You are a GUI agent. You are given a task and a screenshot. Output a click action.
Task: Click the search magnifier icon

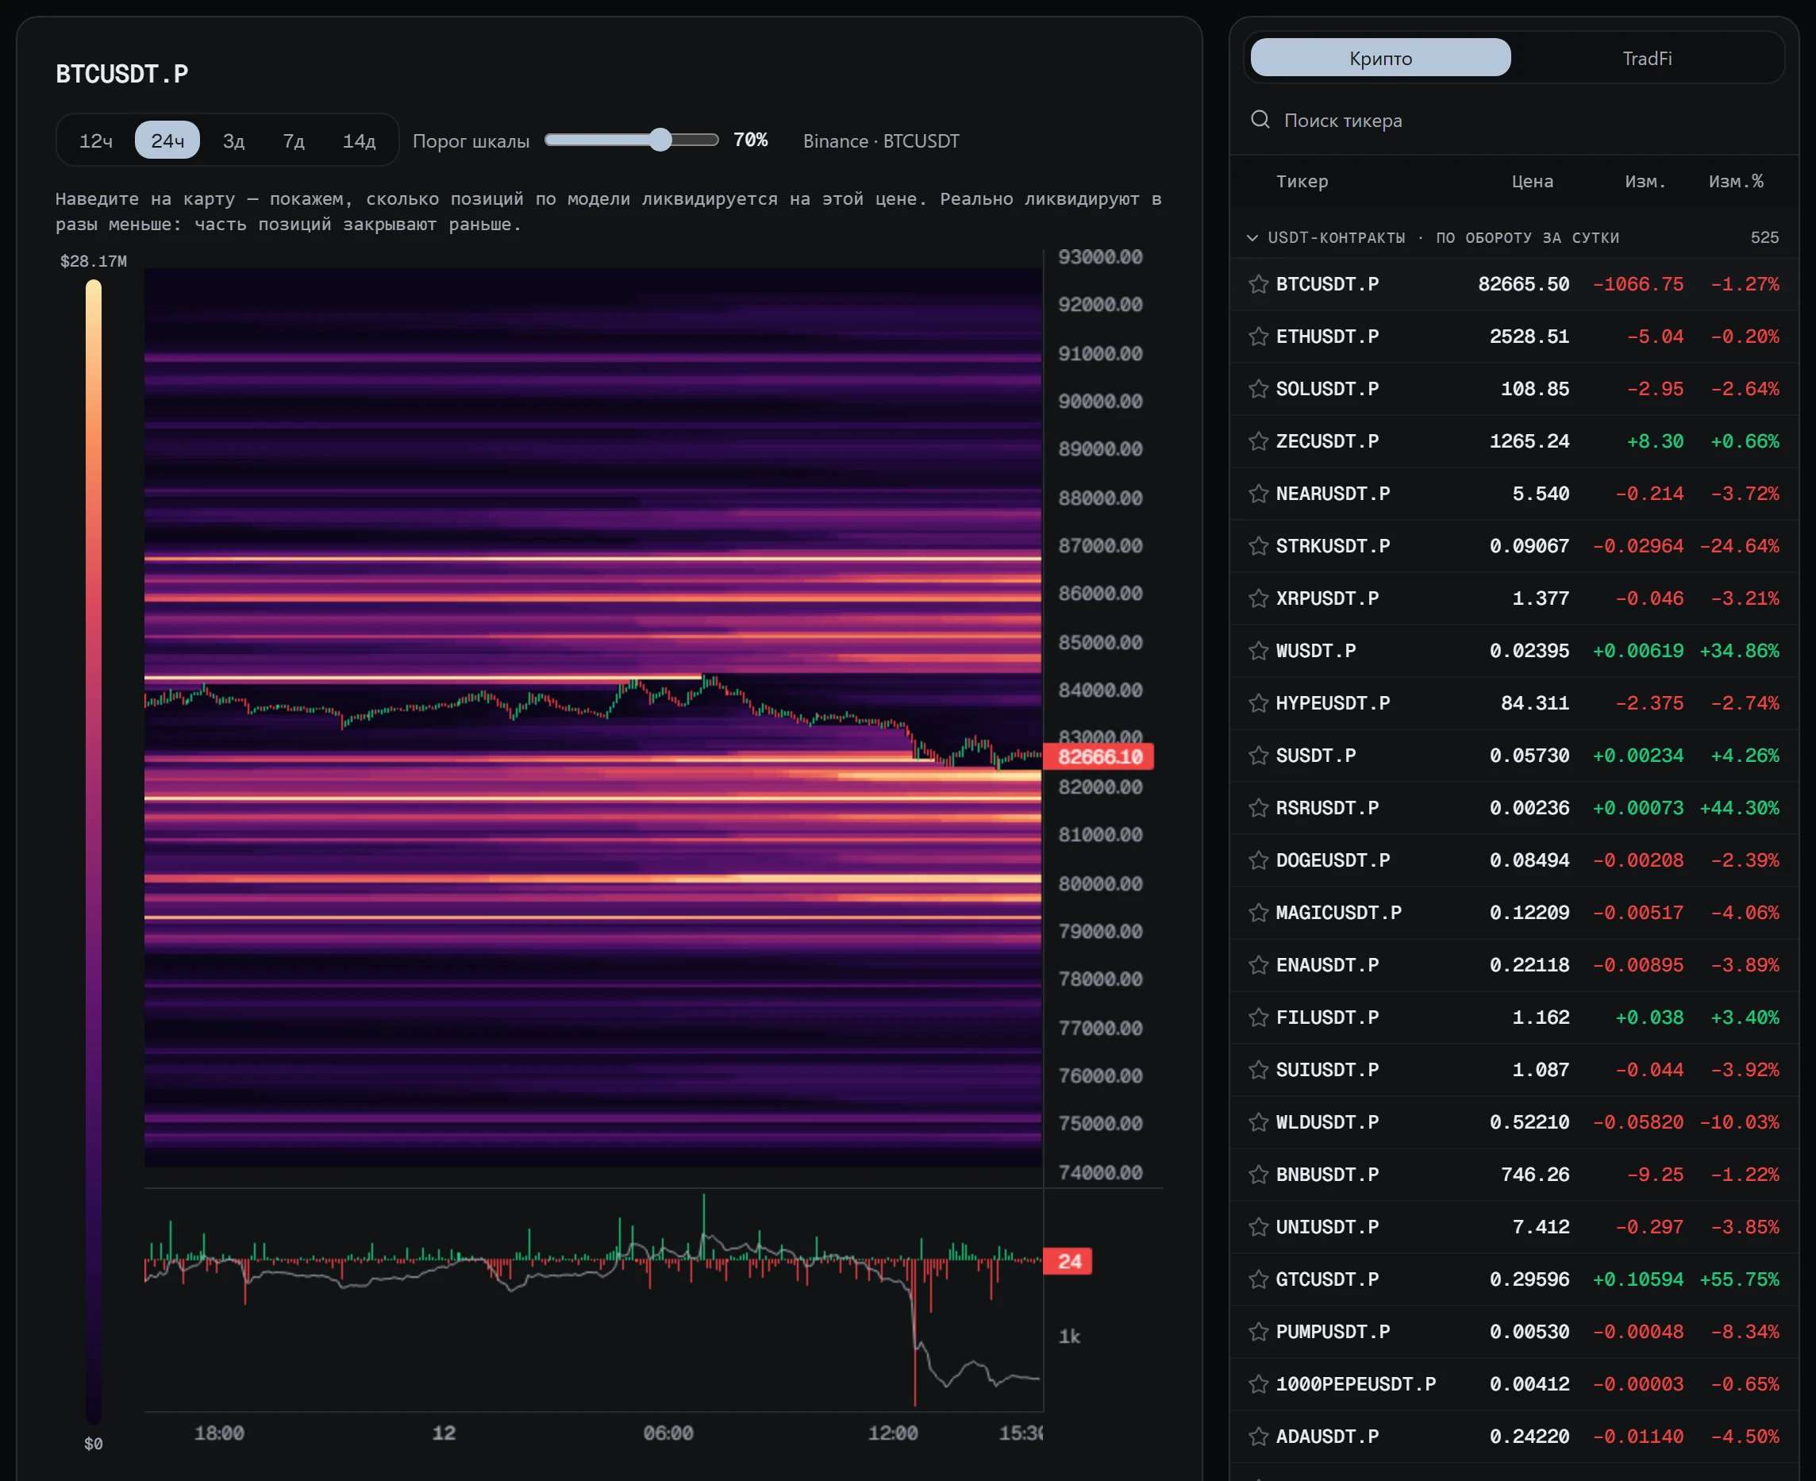click(x=1260, y=119)
